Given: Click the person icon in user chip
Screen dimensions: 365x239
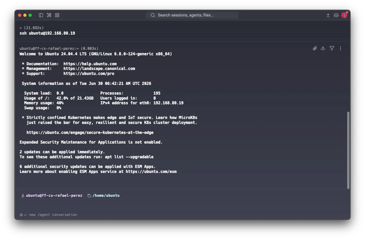Looking at the screenshot, I should click(23, 195).
